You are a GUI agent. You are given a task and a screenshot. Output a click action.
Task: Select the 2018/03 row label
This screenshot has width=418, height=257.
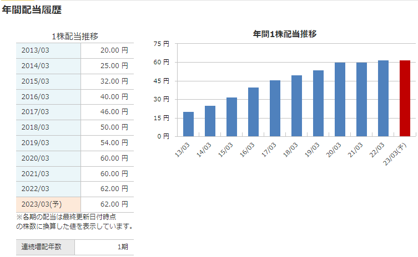[36, 127]
